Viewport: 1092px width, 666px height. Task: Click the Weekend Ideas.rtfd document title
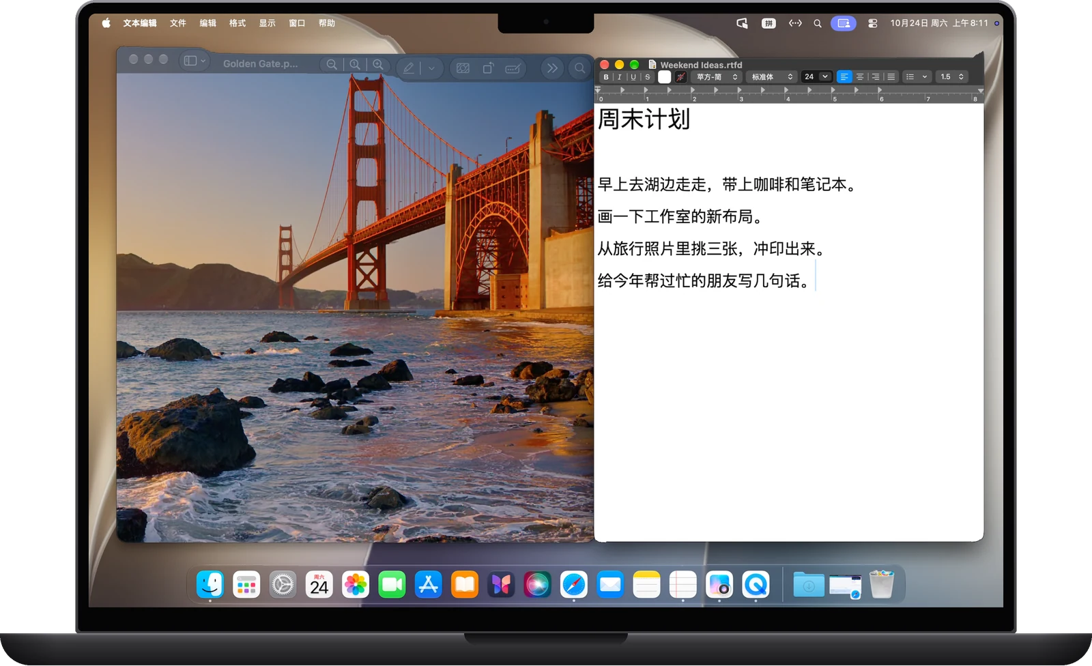(701, 65)
